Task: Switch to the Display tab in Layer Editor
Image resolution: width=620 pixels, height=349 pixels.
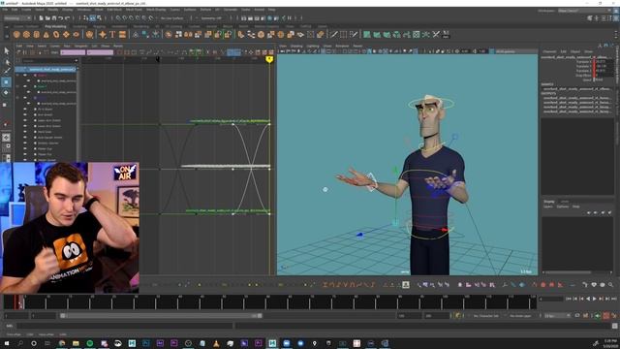Action: pos(549,202)
